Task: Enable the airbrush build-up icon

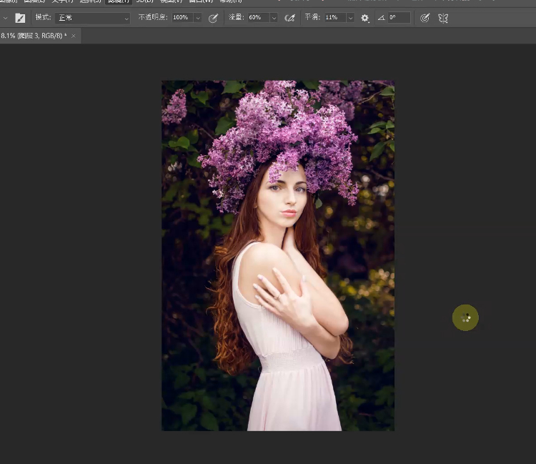Action: 289,18
